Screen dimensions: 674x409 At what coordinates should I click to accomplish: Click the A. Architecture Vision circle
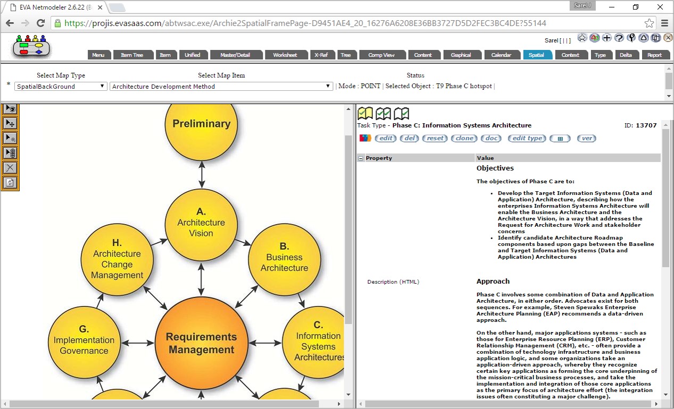[x=201, y=225]
